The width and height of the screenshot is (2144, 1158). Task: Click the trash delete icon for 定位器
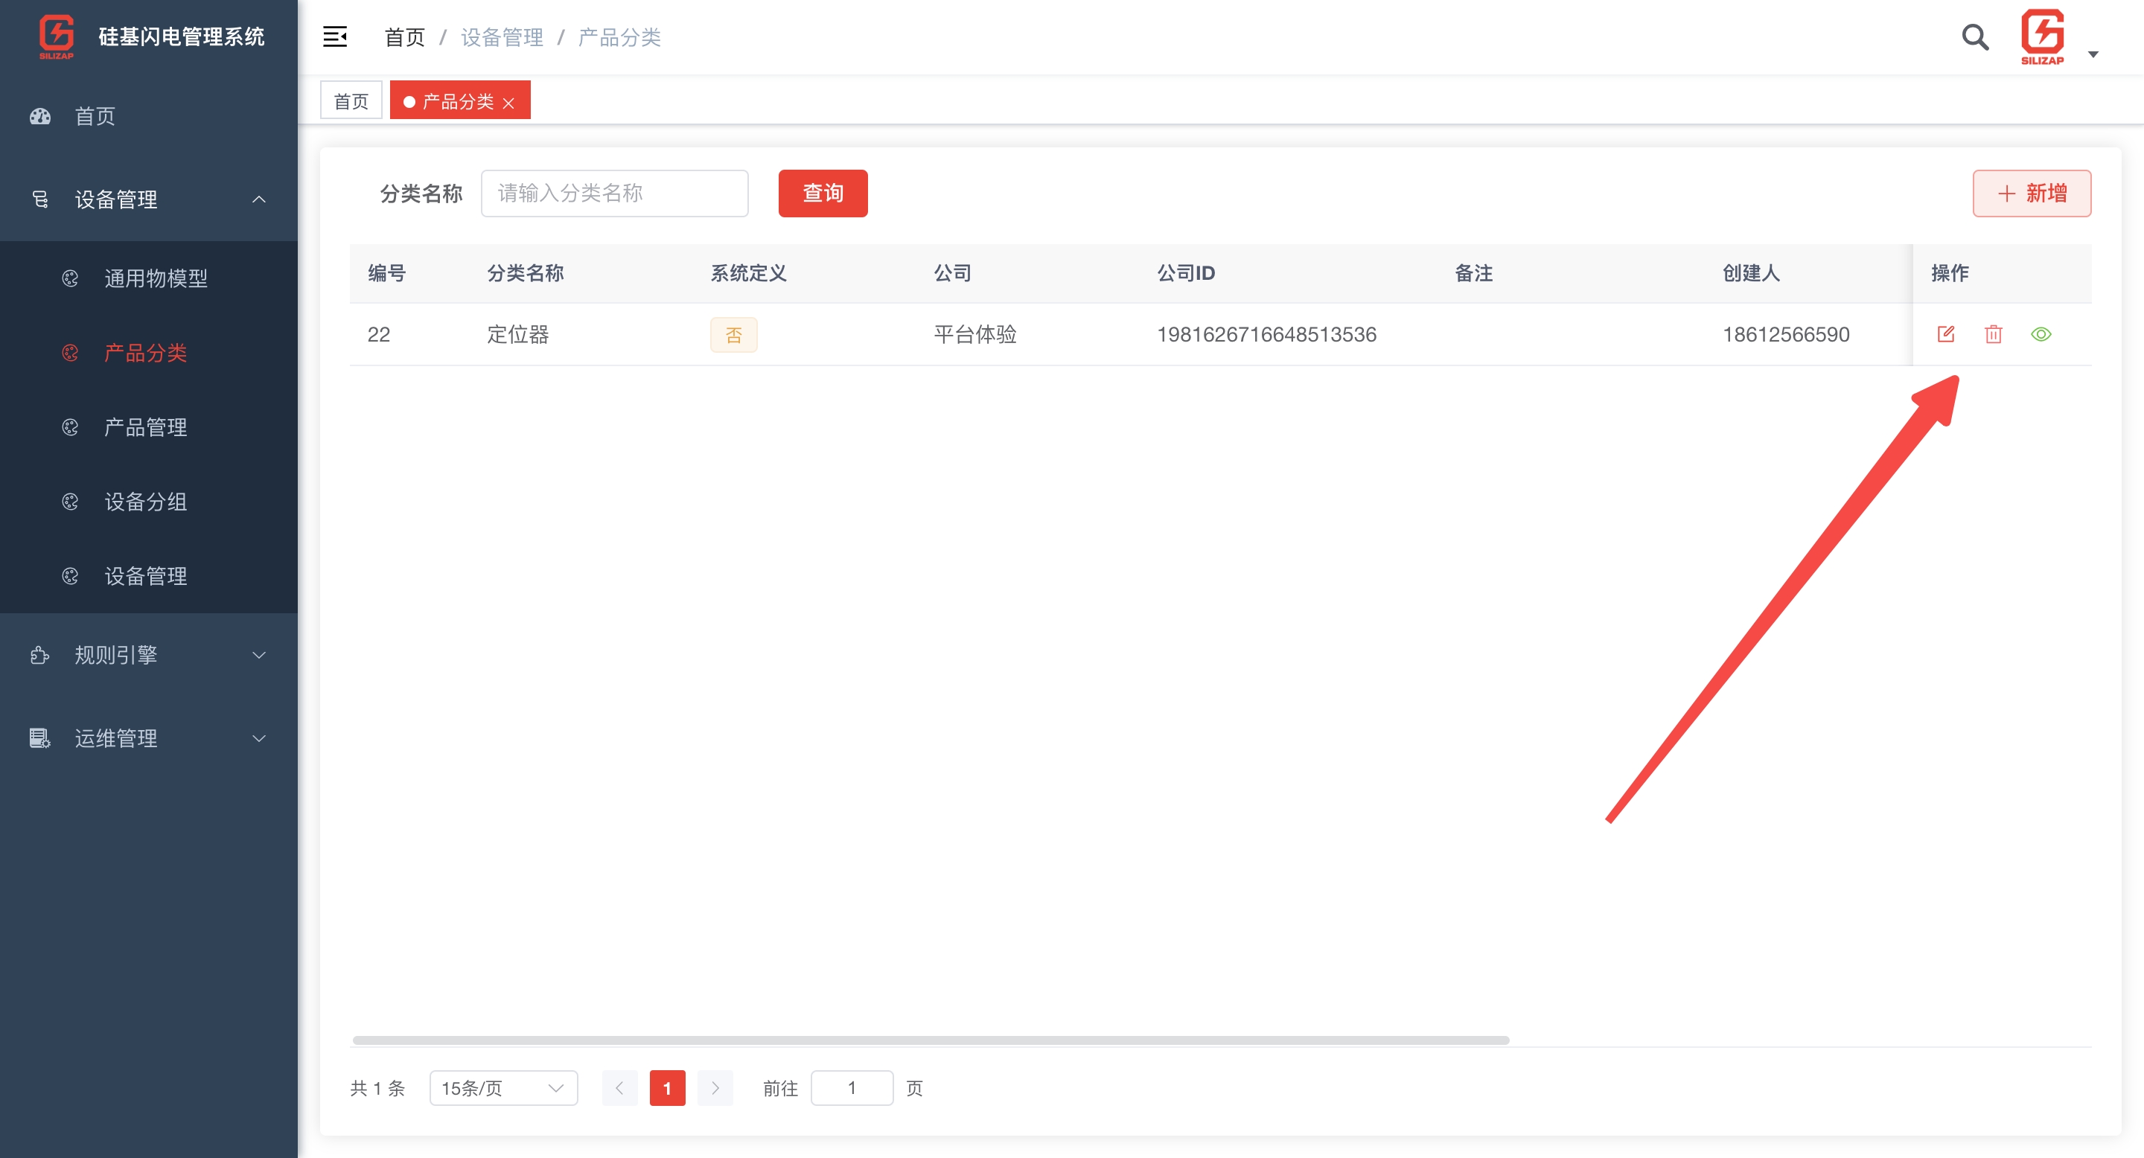coord(1993,334)
